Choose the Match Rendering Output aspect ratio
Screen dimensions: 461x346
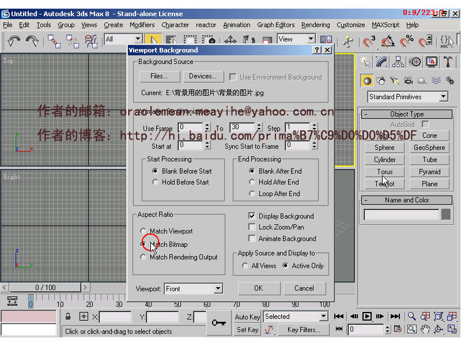click(x=143, y=257)
